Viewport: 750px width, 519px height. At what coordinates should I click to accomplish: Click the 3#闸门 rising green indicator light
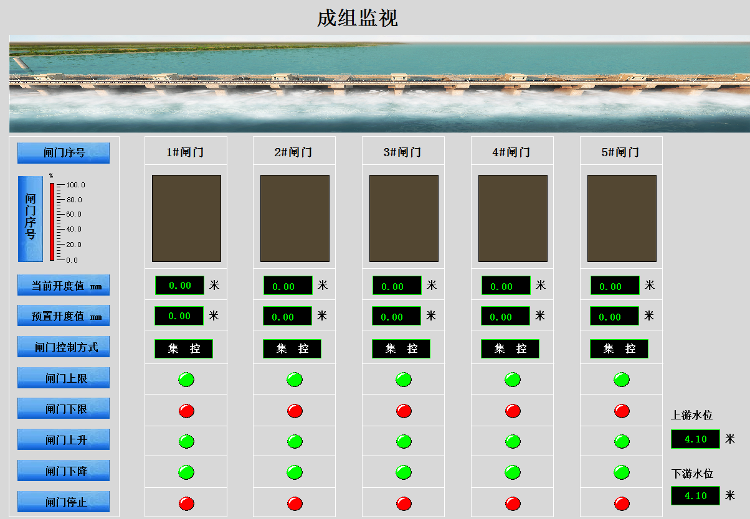point(404,441)
